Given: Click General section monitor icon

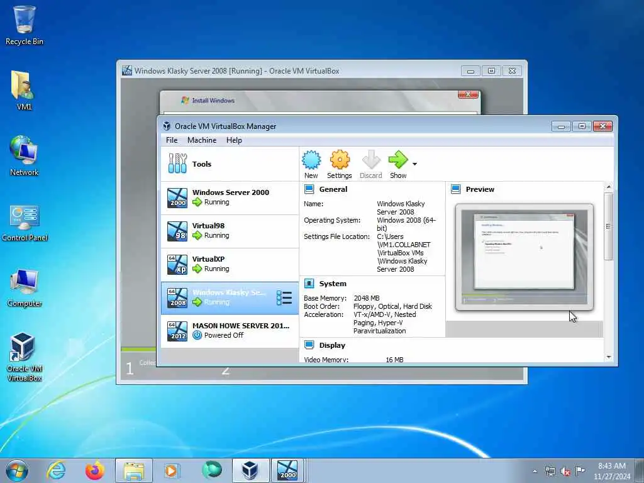Looking at the screenshot, I should 309,189.
